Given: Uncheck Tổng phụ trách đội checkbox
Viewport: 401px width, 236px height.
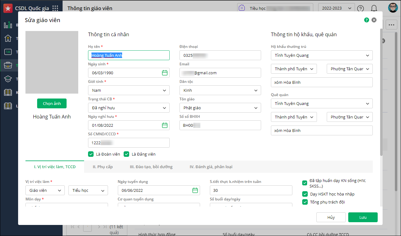Looking at the screenshot, I should tap(305, 202).
